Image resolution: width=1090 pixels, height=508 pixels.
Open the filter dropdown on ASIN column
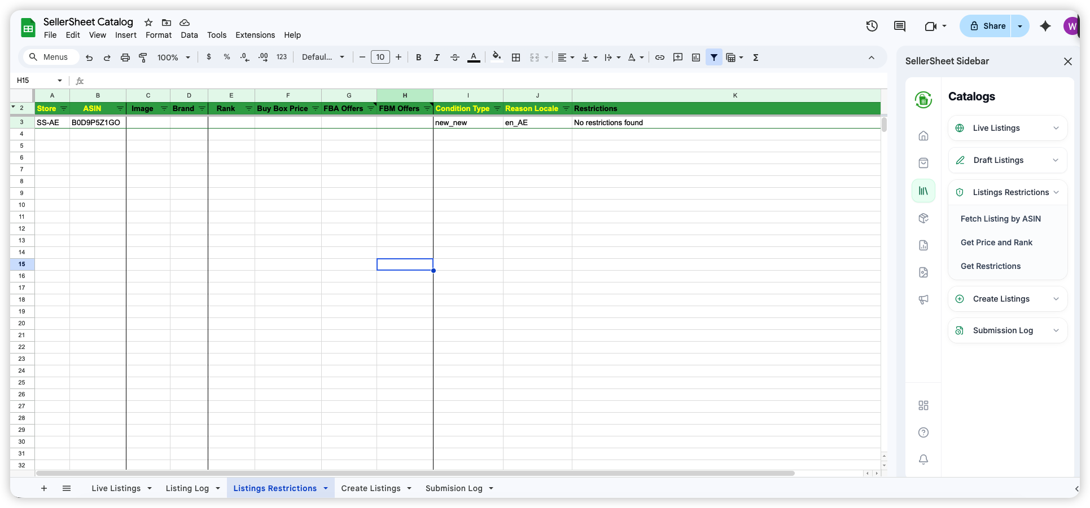120,108
